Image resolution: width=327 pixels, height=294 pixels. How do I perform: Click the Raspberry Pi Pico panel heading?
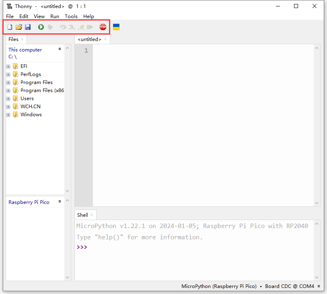[29, 202]
